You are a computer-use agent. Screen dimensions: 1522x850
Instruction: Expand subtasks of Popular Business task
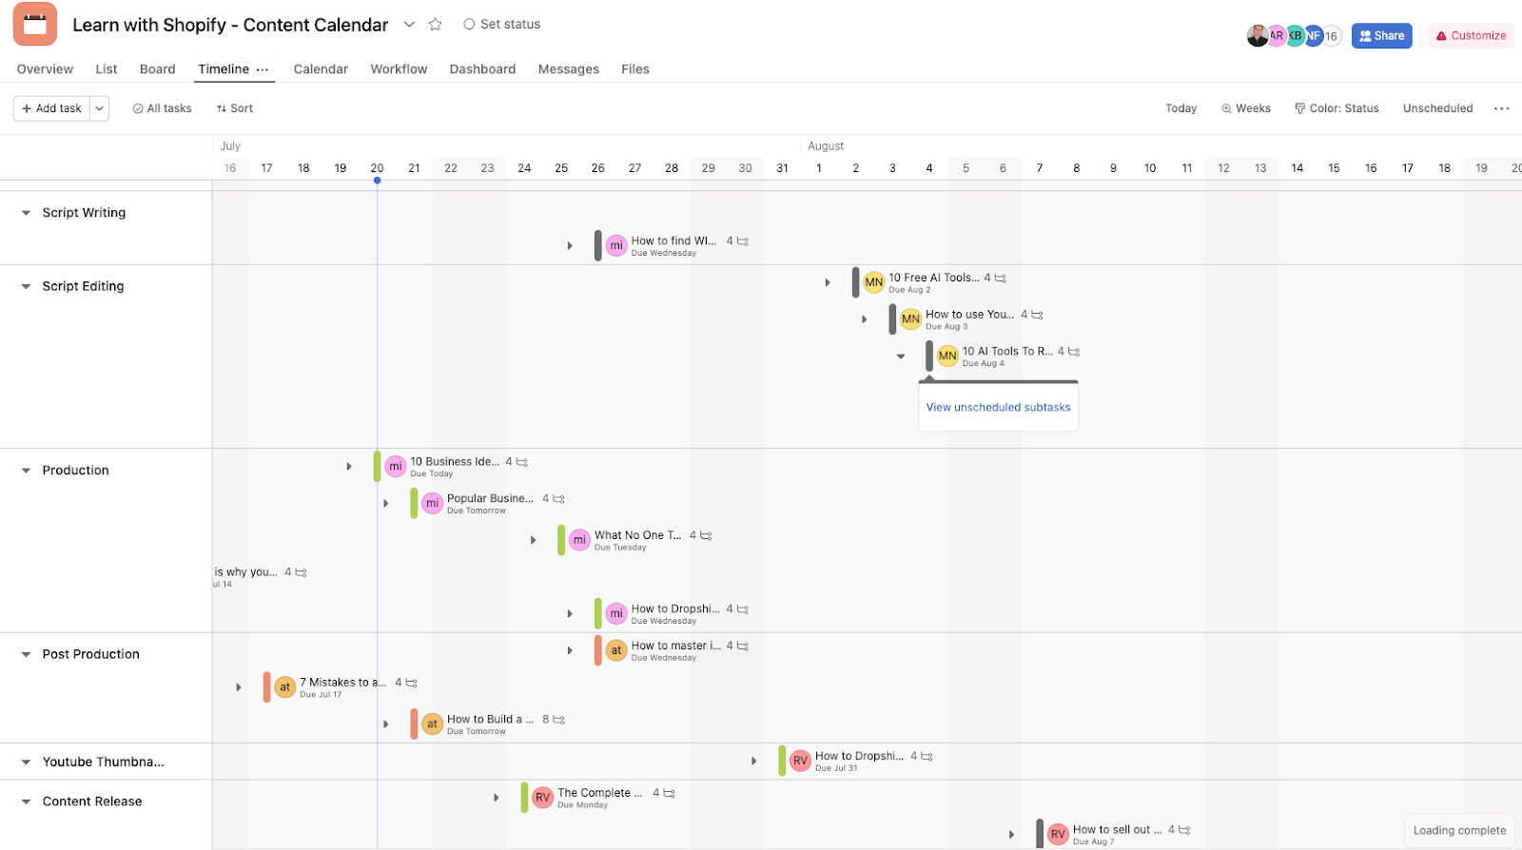[x=385, y=503]
